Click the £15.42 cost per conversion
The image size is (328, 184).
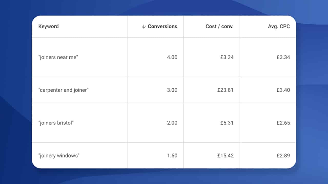pos(225,156)
